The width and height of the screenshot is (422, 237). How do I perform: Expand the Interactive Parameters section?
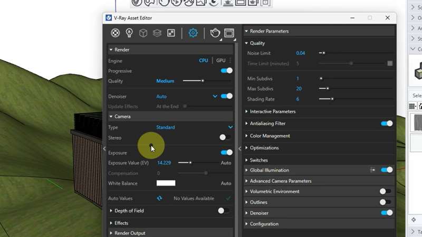pos(272,112)
